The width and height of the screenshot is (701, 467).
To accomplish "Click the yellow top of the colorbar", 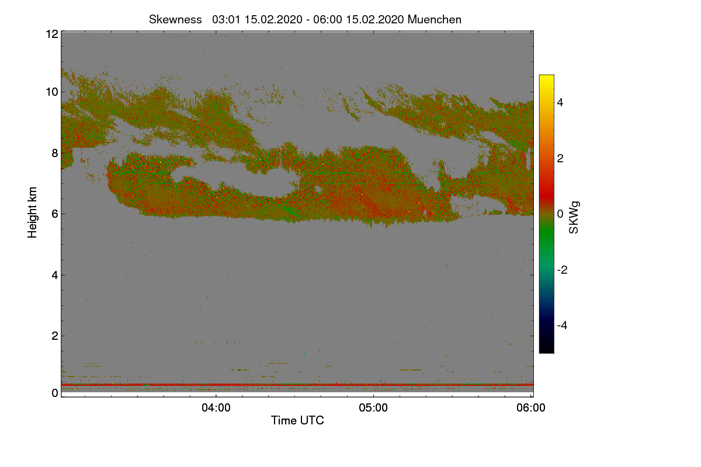I will pyautogui.click(x=546, y=79).
